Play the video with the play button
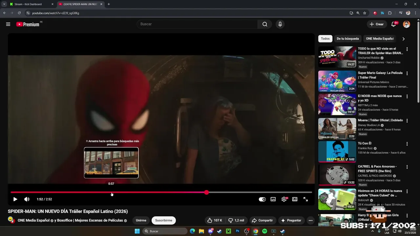This screenshot has width=420, height=236. pyautogui.click(x=15, y=199)
